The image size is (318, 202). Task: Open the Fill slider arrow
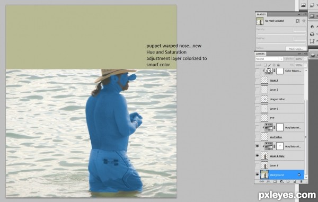(305, 65)
